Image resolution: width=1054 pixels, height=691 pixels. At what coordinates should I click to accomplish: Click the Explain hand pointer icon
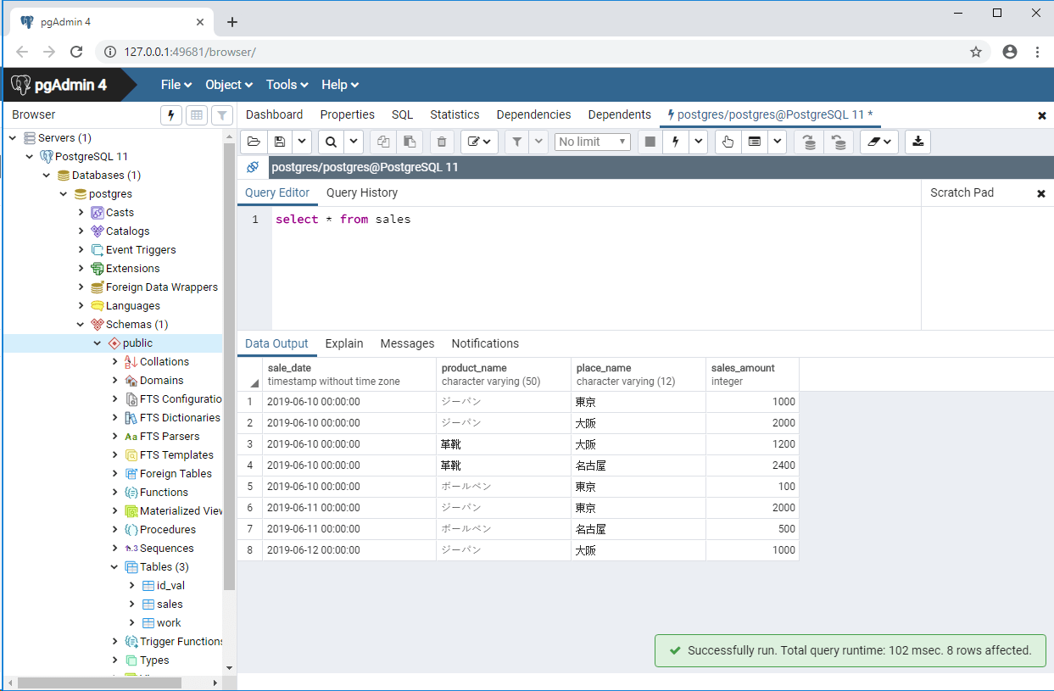click(728, 142)
